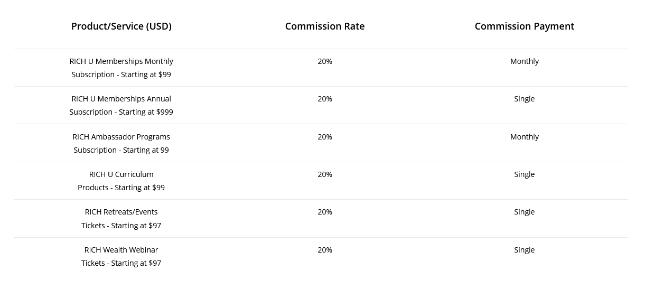Click Single payment for RICH Wealth Webinar
Screen dimensions: 645x289
524,250
